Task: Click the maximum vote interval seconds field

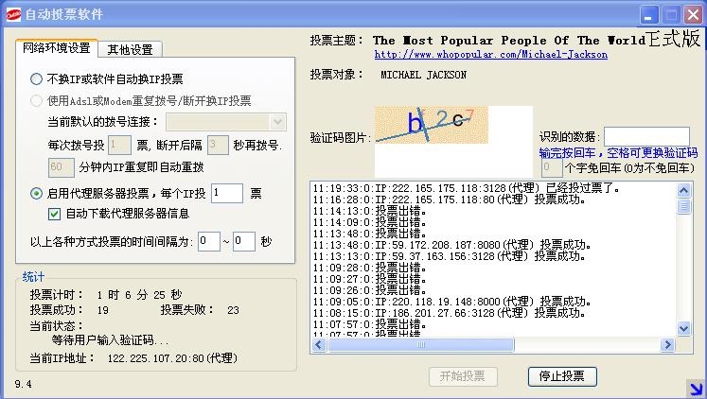Action: (244, 242)
